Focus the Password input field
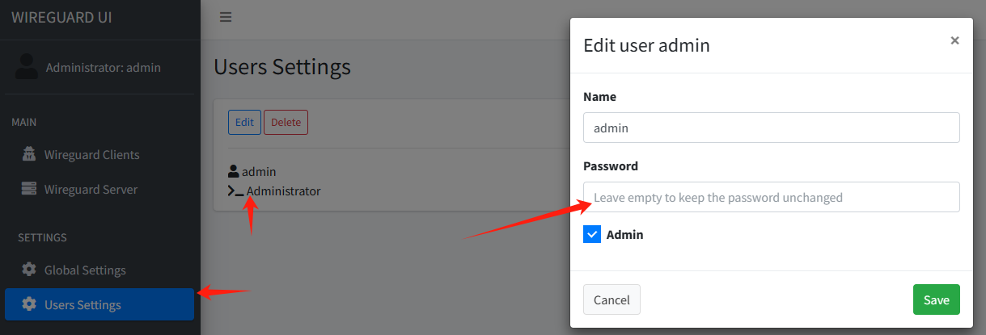This screenshot has width=986, height=335. 771,197
